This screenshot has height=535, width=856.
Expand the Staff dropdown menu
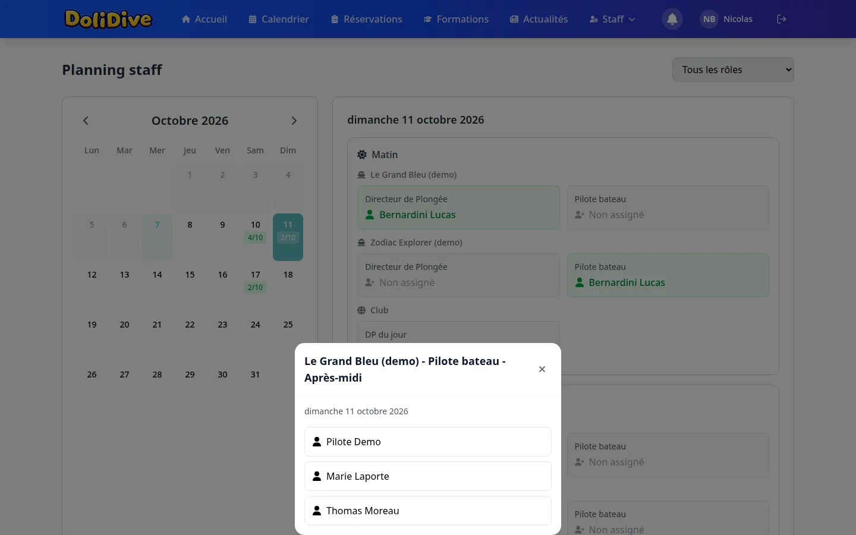point(612,19)
